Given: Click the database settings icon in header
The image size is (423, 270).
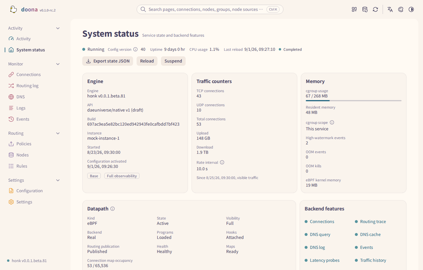Looking at the screenshot, I should (x=365, y=9).
